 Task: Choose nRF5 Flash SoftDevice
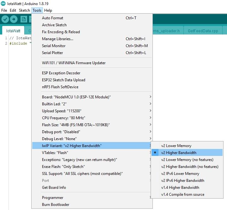coord(92,87)
